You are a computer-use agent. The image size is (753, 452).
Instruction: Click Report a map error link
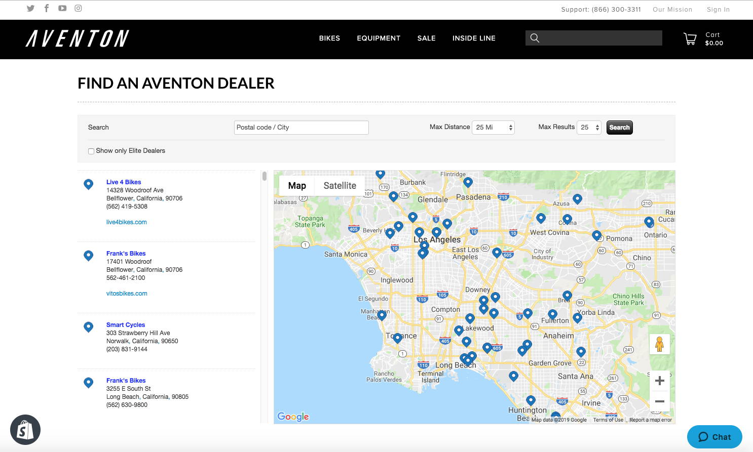651,420
